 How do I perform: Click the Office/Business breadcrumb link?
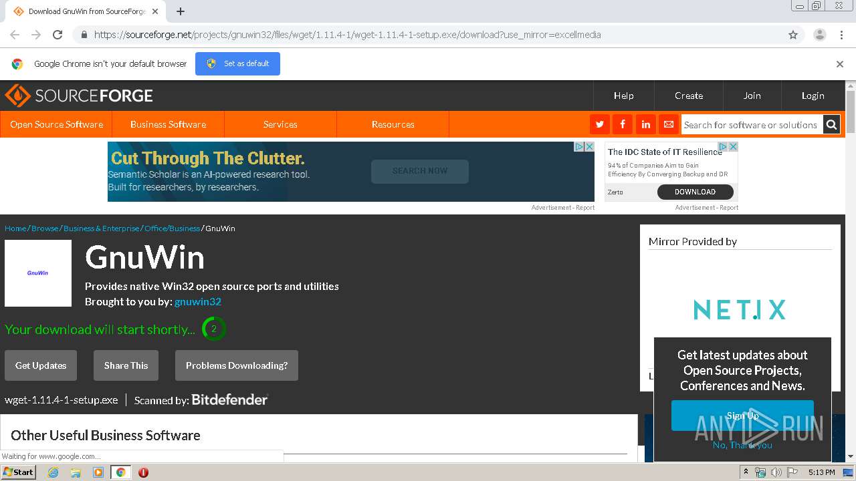[x=172, y=228]
